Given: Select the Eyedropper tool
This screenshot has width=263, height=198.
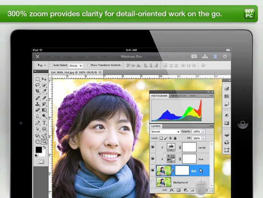Looking at the screenshot, I should [x=44, y=91].
